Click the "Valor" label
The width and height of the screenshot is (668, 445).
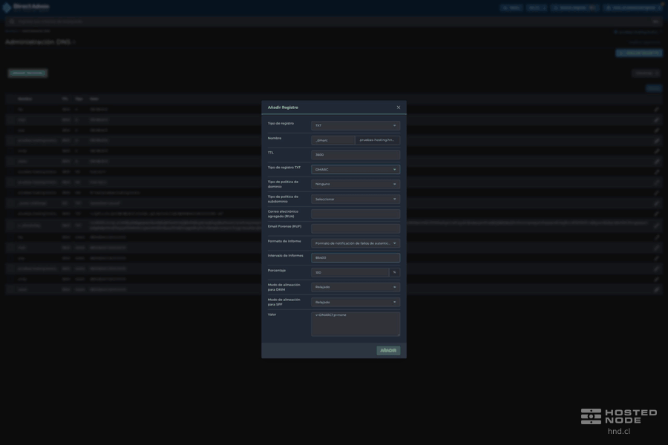pos(272,314)
